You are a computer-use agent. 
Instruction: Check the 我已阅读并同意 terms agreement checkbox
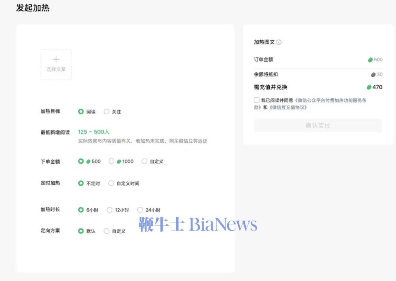(256, 100)
